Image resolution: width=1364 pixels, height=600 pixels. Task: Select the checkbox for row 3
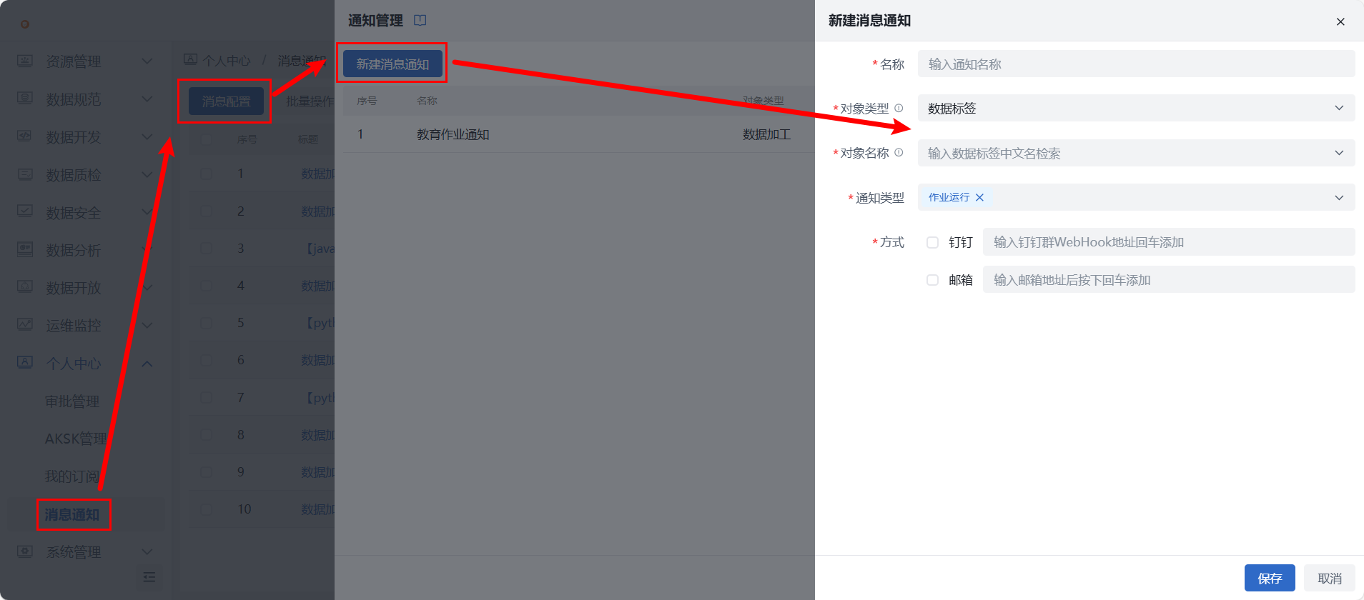tap(206, 248)
